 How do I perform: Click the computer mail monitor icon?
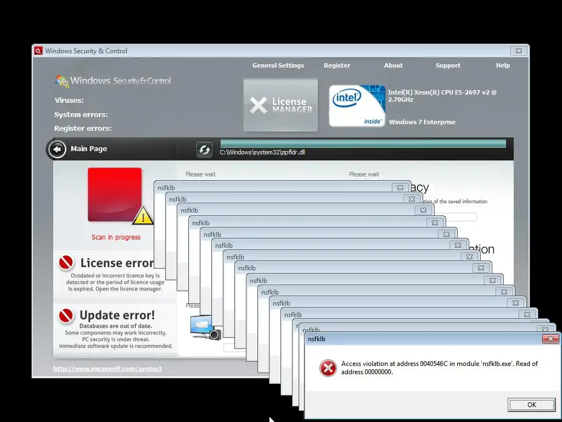(x=205, y=327)
